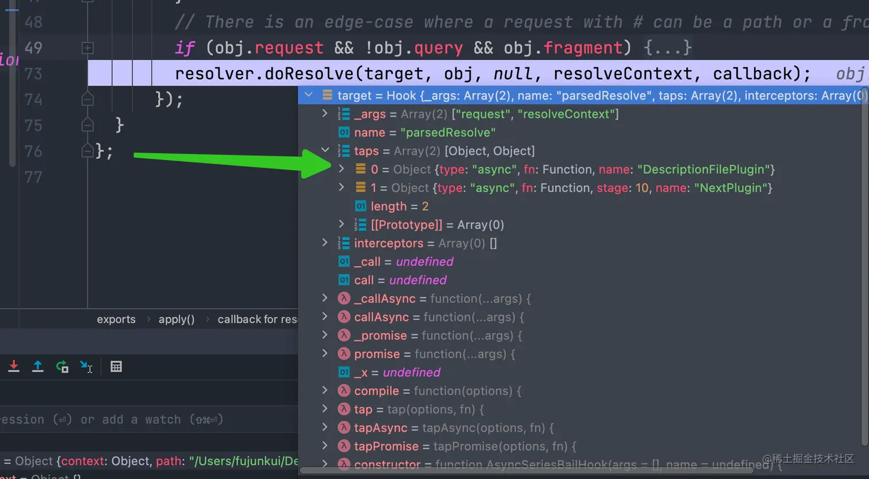Select the exports breadcrumb
The height and width of the screenshot is (479, 869).
tap(116, 319)
